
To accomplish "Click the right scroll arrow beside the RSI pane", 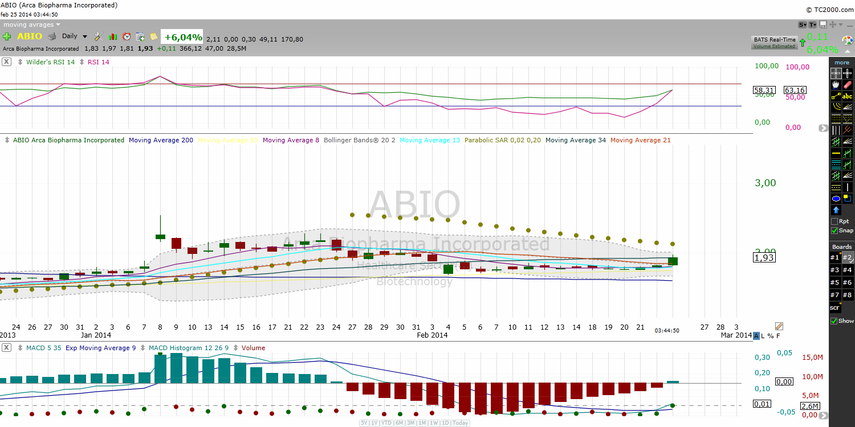I will point(823,128).
